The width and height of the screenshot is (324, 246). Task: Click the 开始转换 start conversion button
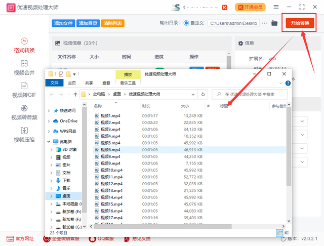click(300, 23)
